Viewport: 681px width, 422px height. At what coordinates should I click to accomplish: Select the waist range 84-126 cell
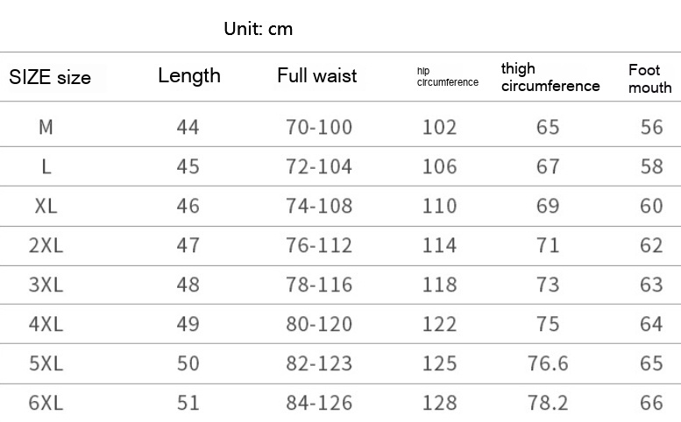click(319, 403)
